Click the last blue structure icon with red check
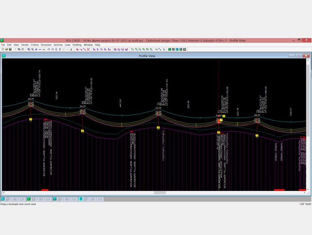312x235 pixels. click(x=109, y=49)
